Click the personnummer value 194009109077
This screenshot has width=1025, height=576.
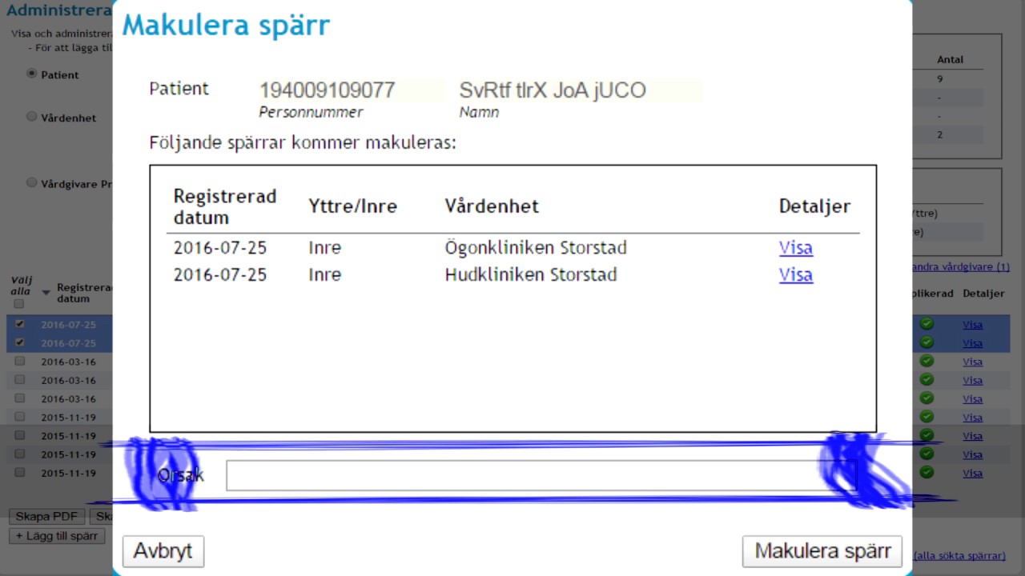(327, 90)
